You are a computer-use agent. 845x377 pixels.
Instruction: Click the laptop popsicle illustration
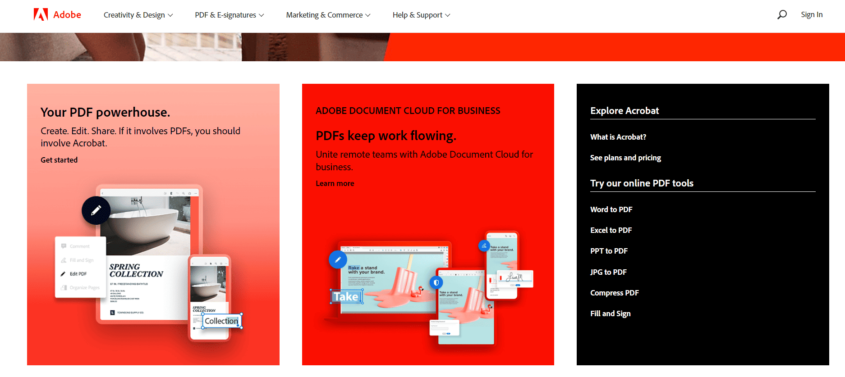tap(388, 282)
